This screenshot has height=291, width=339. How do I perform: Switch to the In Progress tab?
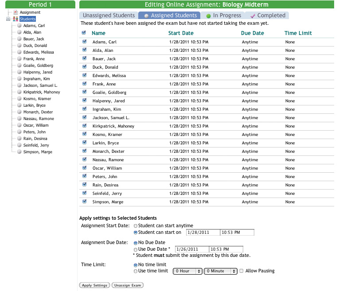pyautogui.click(x=223, y=16)
